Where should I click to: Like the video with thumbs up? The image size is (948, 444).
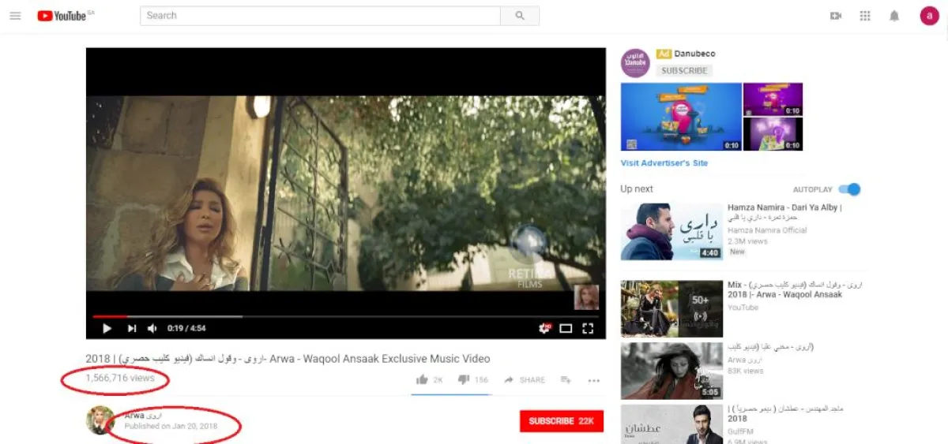click(x=423, y=380)
